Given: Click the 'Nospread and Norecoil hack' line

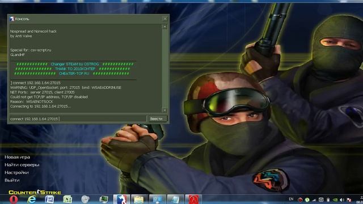Looking at the screenshot, I should [x=33, y=31].
